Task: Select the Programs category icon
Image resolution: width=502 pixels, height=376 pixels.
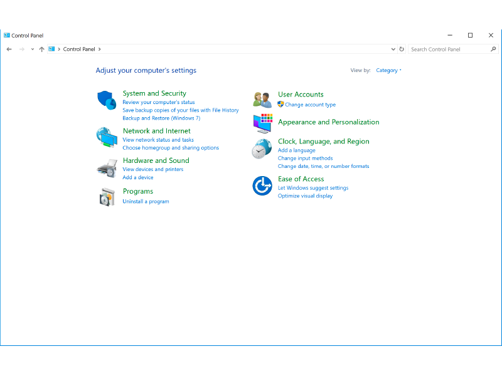Action: tap(107, 197)
